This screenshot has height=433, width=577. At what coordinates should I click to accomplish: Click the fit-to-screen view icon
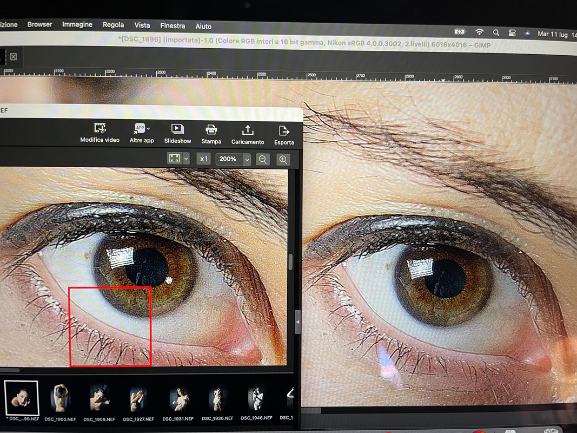coord(175,159)
